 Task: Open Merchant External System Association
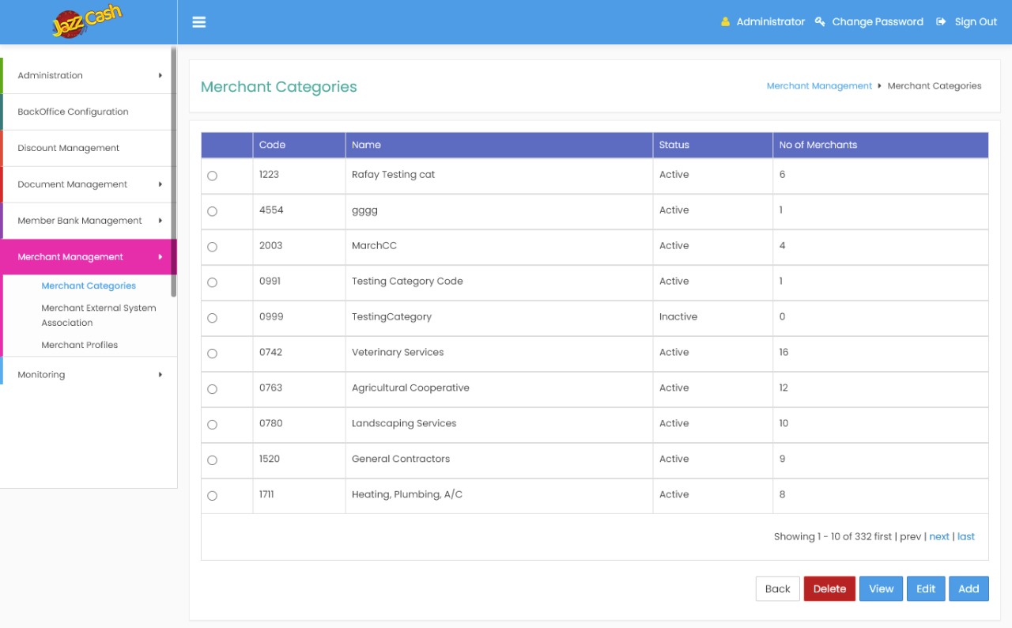pos(99,315)
